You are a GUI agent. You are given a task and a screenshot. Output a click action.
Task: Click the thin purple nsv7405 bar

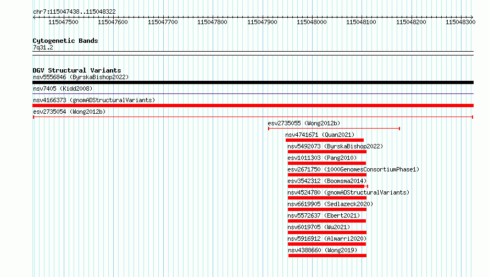[x=253, y=93]
